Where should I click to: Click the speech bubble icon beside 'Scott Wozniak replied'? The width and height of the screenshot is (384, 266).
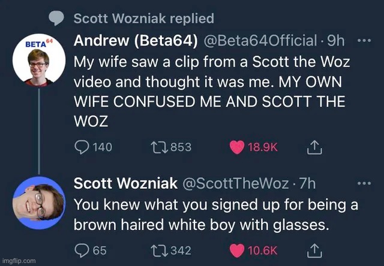click(x=57, y=19)
